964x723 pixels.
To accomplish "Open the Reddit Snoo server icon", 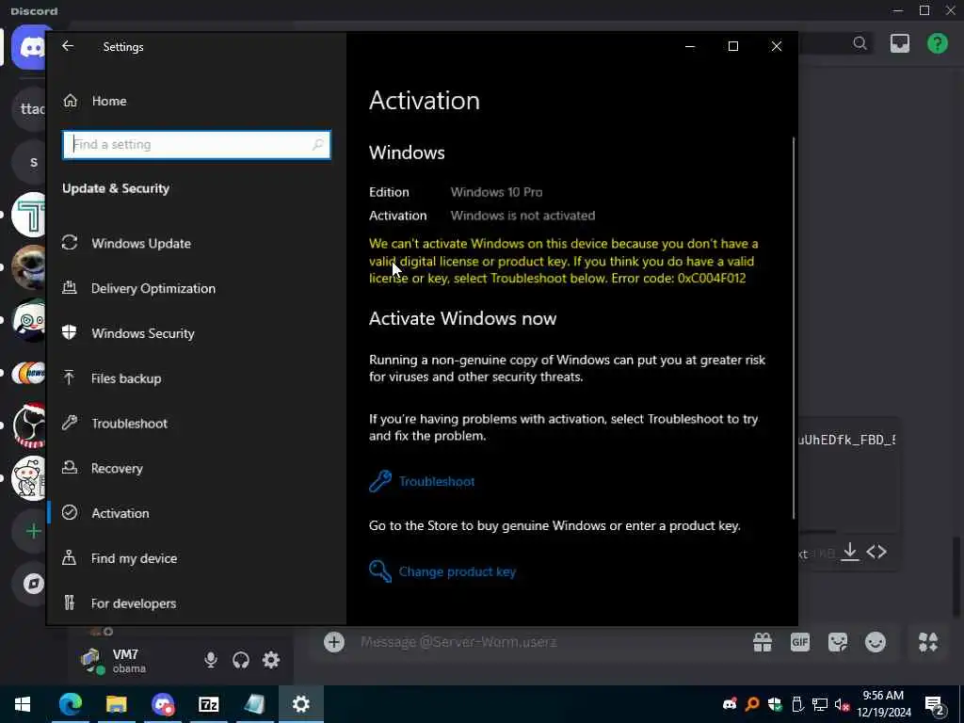I will 29,477.
